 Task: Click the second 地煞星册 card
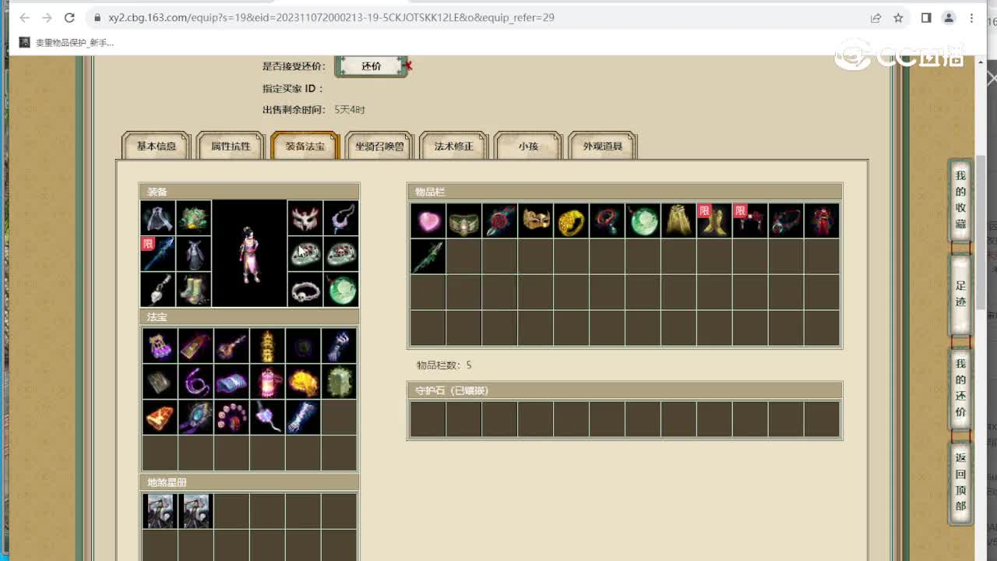pos(196,511)
